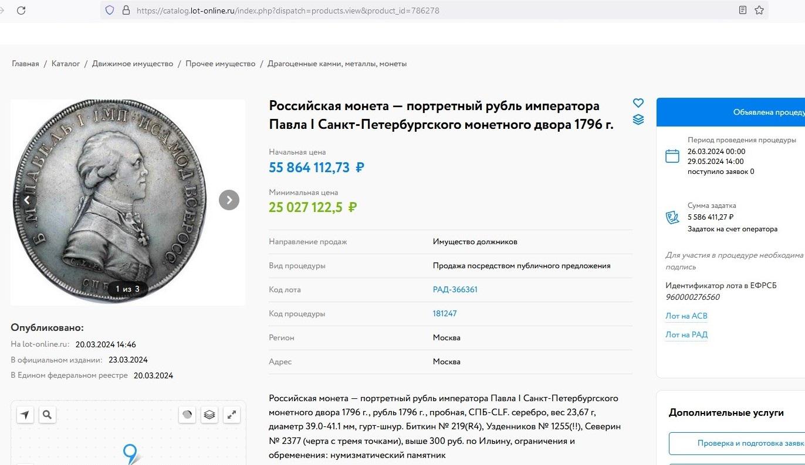
Task: Follow the Лот на АСВ link
Action: (686, 316)
